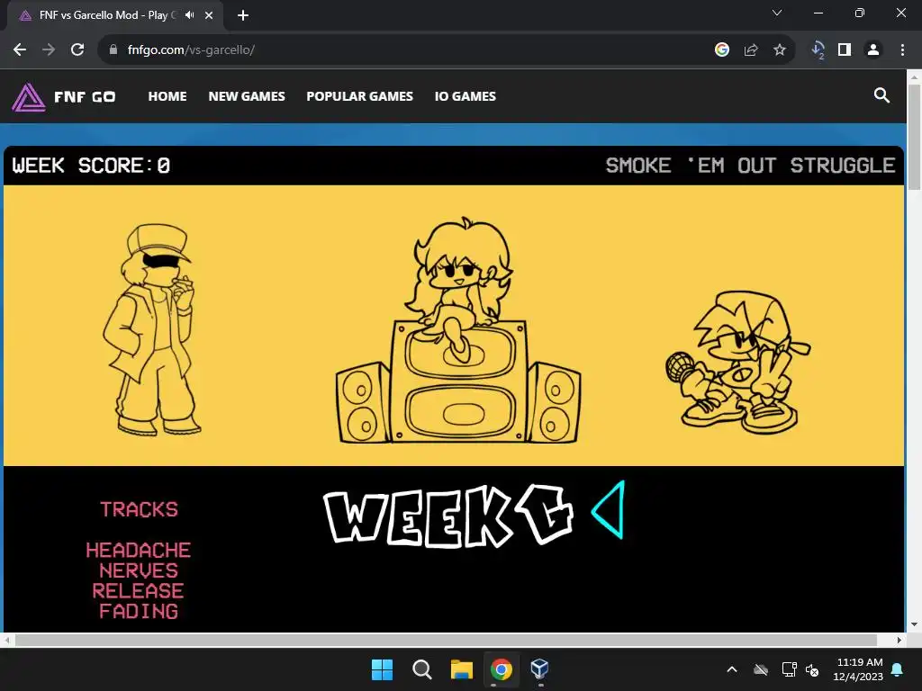The height and width of the screenshot is (691, 922).
Task: Click the HEADACHE track name
Action: pos(138,550)
